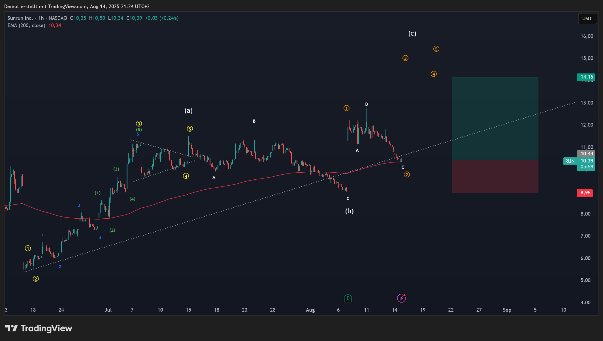This screenshot has width=603, height=341.
Task: Click the TradingView logo at bottom left
Action: tap(39, 328)
